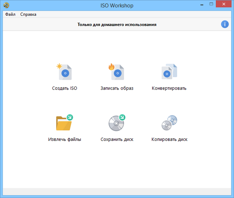Click the Только для домашнего использования banner text
234x198 pixels.
(117, 25)
